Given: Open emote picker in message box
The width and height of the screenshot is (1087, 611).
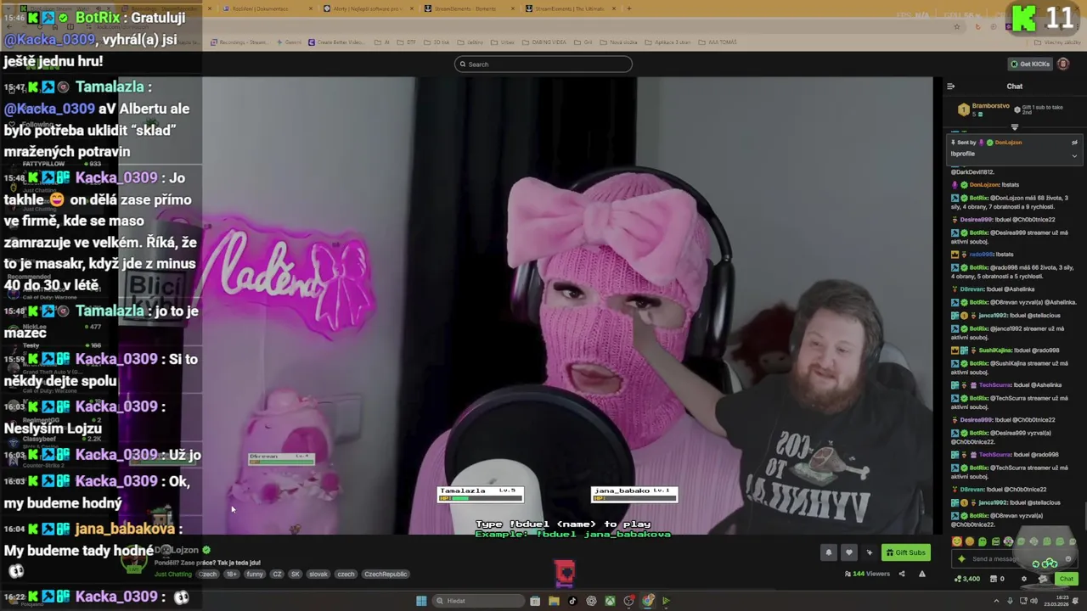Looking at the screenshot, I should point(1068,558).
